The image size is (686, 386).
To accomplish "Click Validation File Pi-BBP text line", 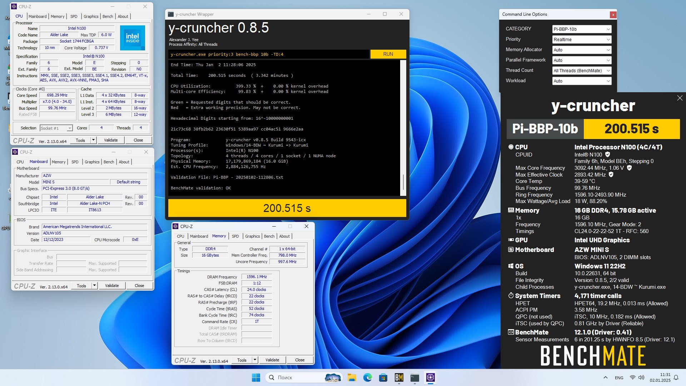I will [x=227, y=177].
